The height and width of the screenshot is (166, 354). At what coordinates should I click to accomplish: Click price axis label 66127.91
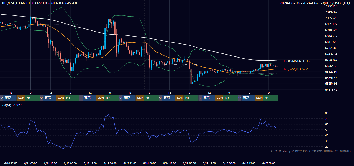[331, 72]
